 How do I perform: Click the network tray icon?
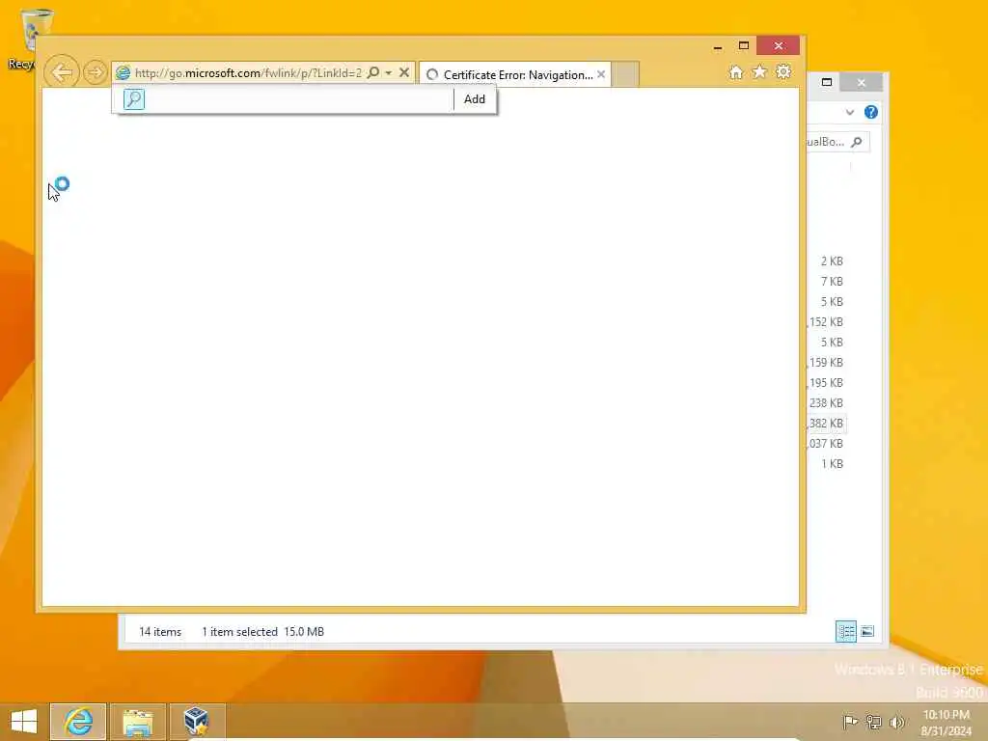pos(873,722)
